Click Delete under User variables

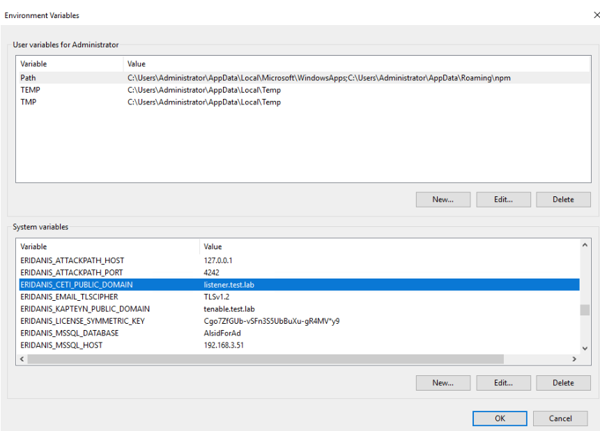point(563,199)
